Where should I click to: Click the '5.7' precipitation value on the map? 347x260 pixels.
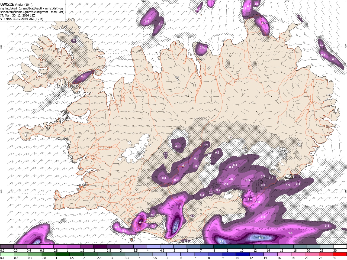coord(221,241)
